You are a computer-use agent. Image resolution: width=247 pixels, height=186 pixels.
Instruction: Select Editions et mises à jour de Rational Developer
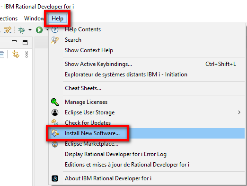click(127, 165)
